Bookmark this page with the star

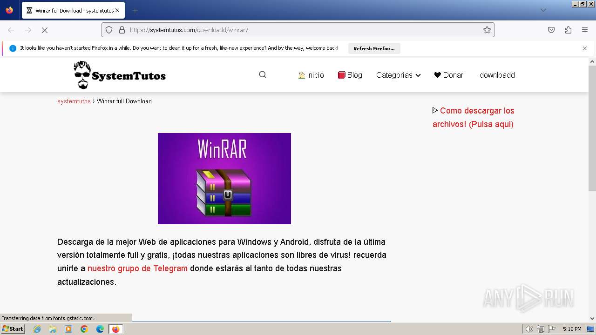(487, 30)
